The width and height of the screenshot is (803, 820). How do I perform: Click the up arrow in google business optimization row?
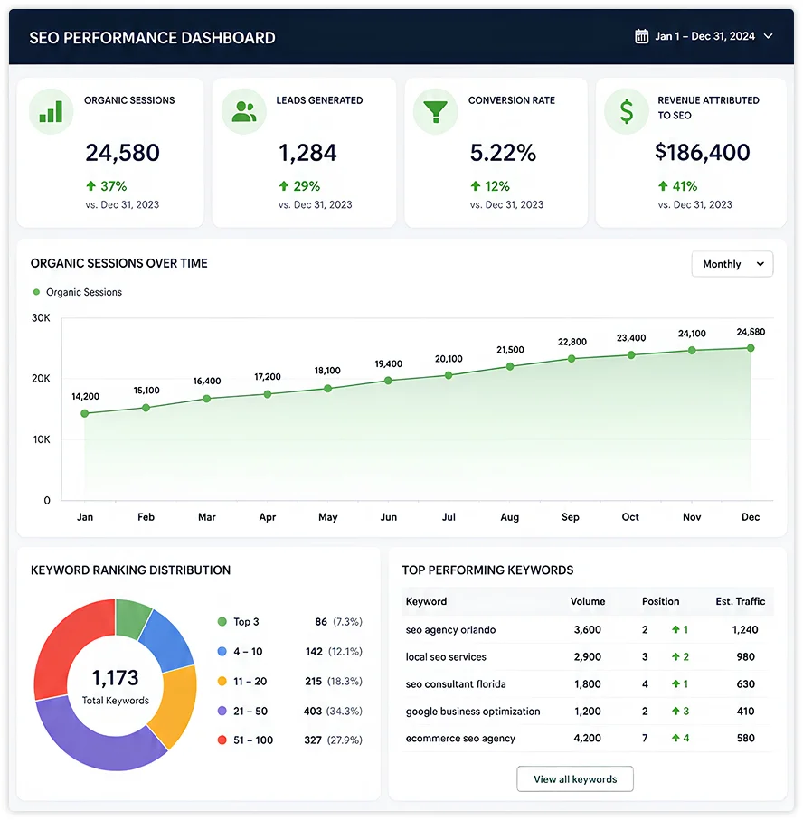tap(675, 712)
